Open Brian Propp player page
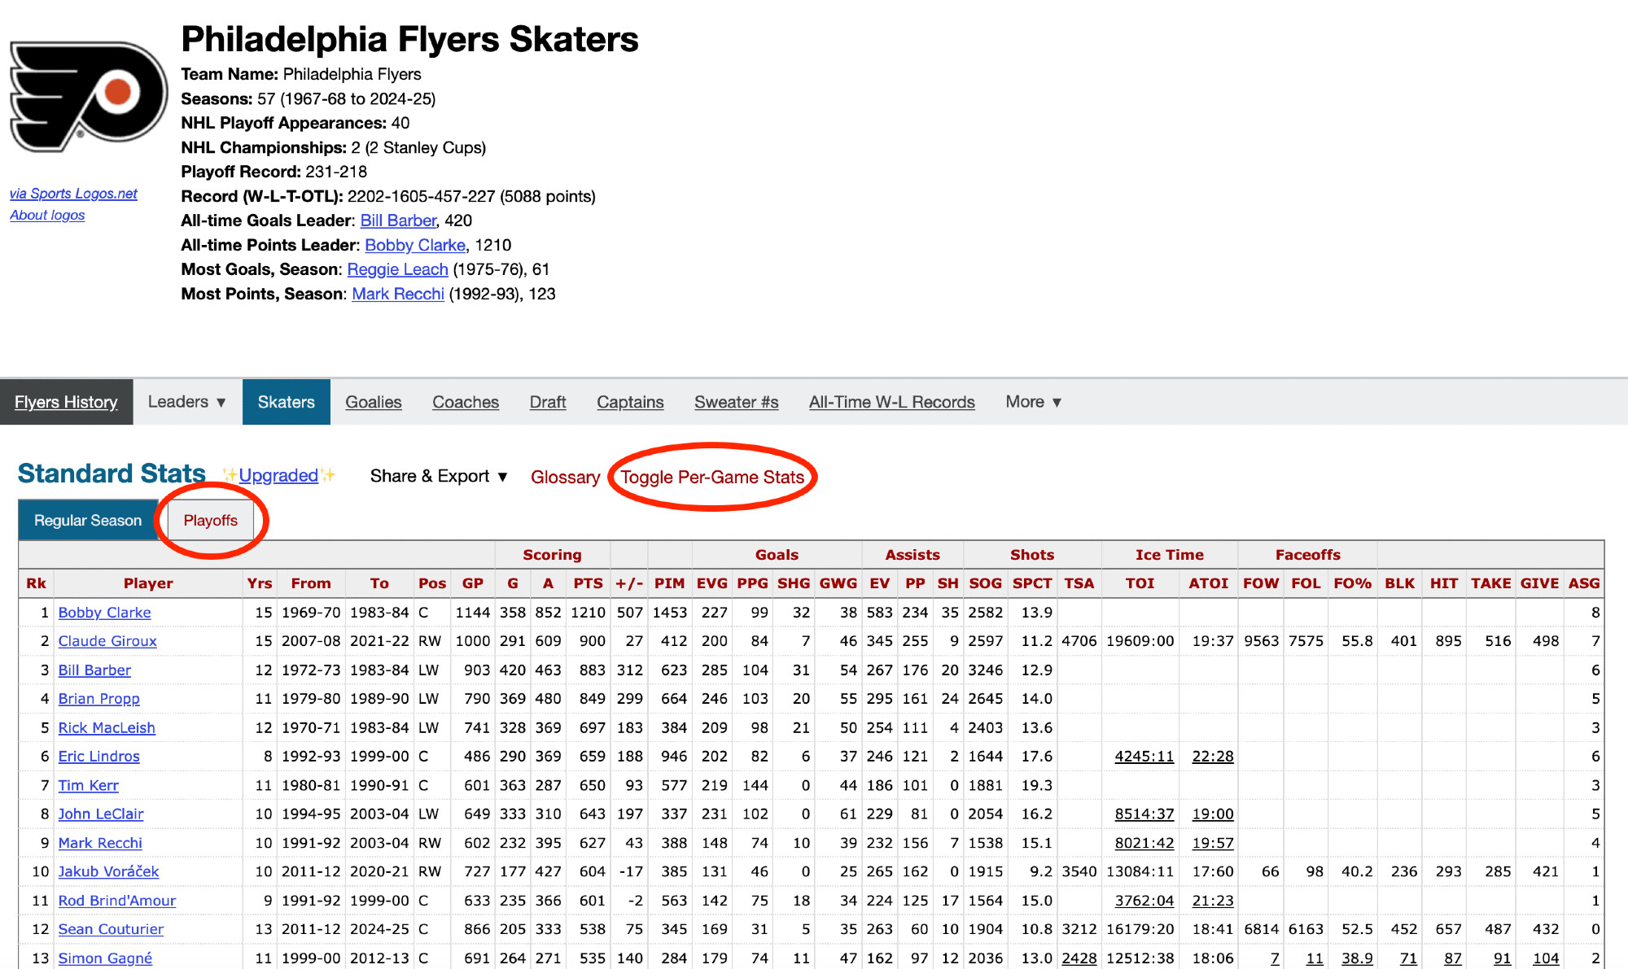This screenshot has height=969, width=1628. click(98, 699)
